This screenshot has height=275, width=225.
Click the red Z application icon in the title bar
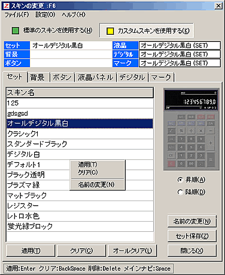pyautogui.click(x=6, y=6)
